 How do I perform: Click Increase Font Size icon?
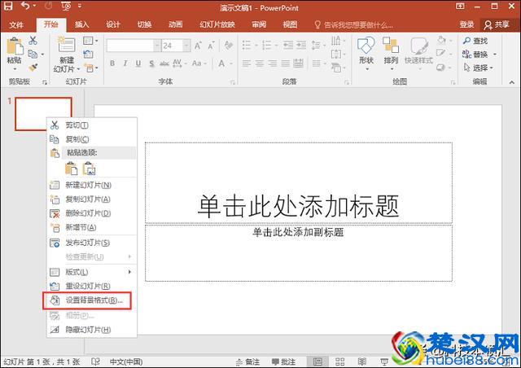tap(198, 46)
